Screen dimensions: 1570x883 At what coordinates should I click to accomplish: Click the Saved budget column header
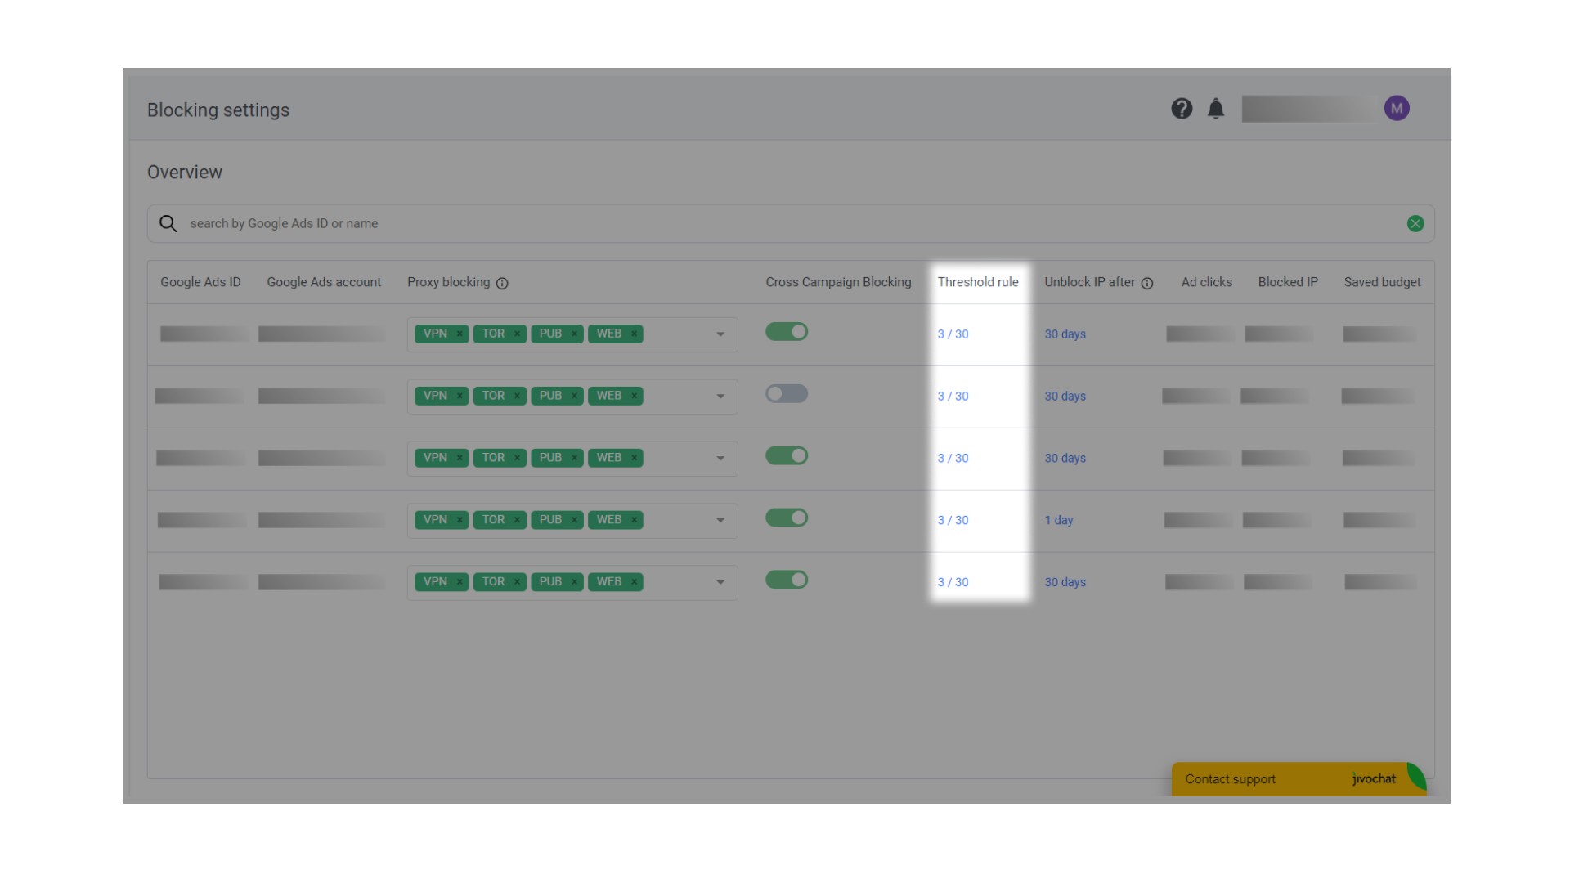point(1382,282)
